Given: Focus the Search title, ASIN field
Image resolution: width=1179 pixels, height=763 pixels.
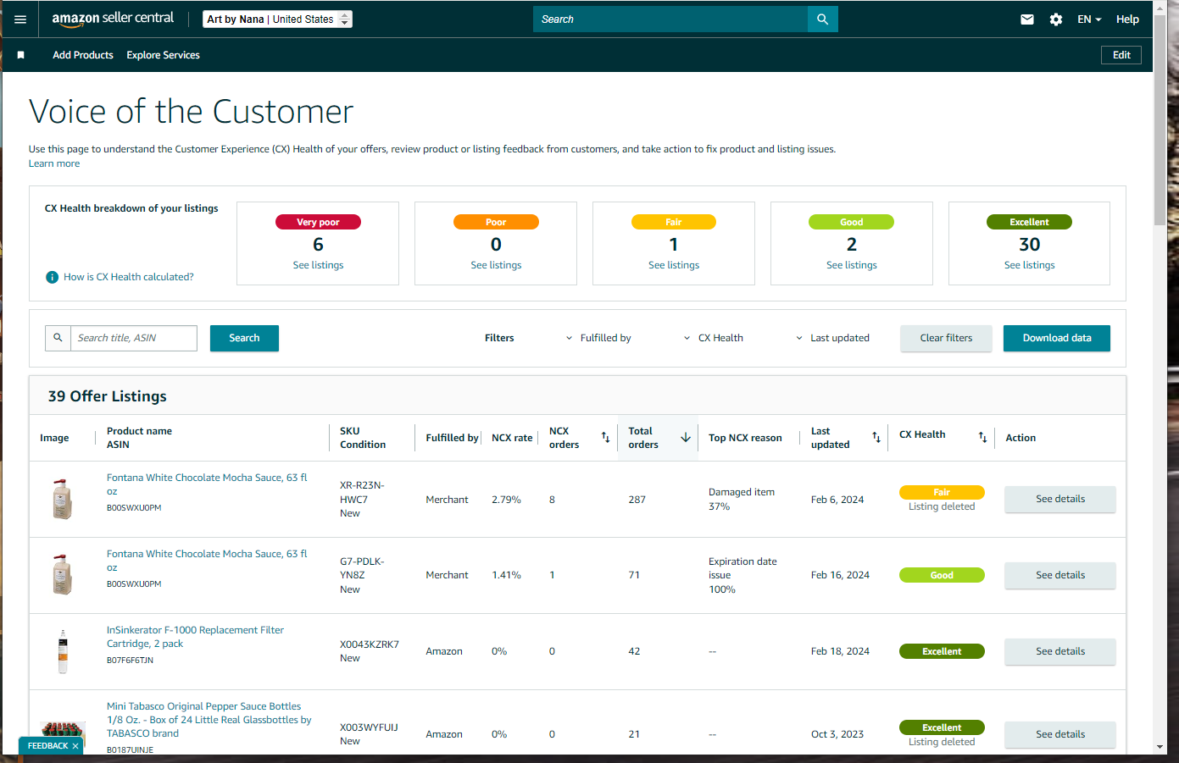Looking at the screenshot, I should coord(133,338).
